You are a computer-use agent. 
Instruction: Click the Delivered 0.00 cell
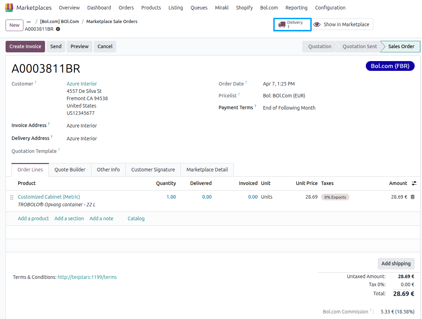pos(207,197)
